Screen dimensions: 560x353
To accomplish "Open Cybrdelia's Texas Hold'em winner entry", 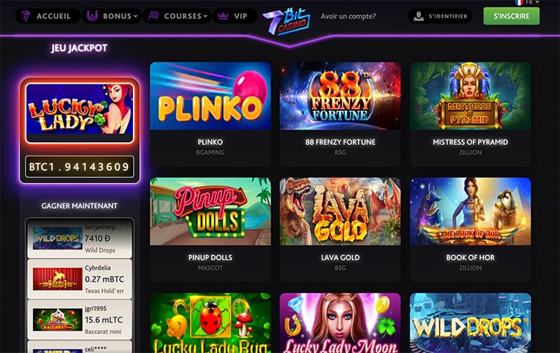I will pos(80,279).
